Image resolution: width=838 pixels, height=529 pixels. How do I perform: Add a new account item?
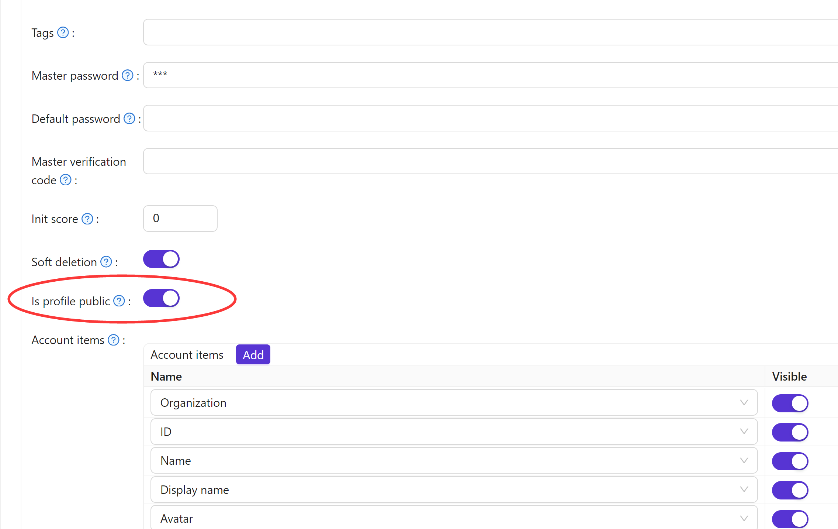pos(253,354)
